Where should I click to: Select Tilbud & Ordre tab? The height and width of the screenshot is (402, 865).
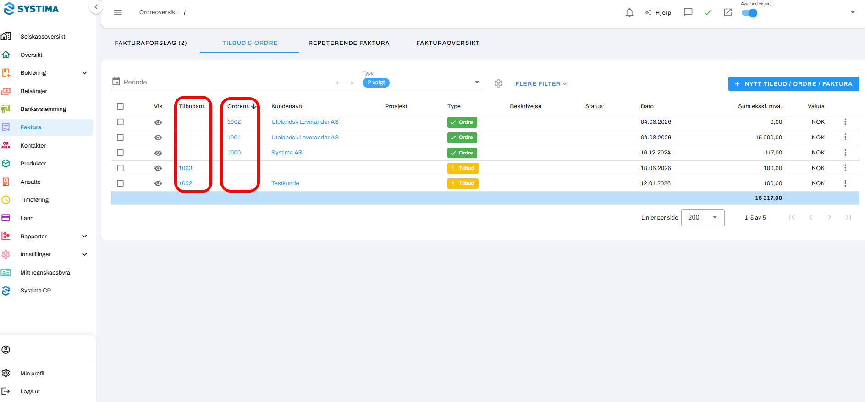[x=250, y=43]
